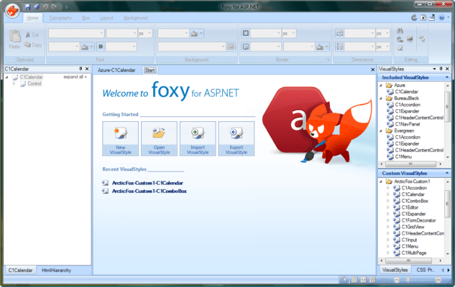Collapse the Custom VisualStyles section
Viewport: 455px width, 287px height.
(447, 173)
